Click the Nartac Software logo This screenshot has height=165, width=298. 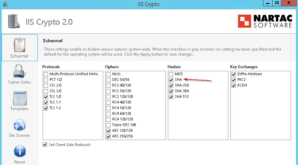point(265,21)
